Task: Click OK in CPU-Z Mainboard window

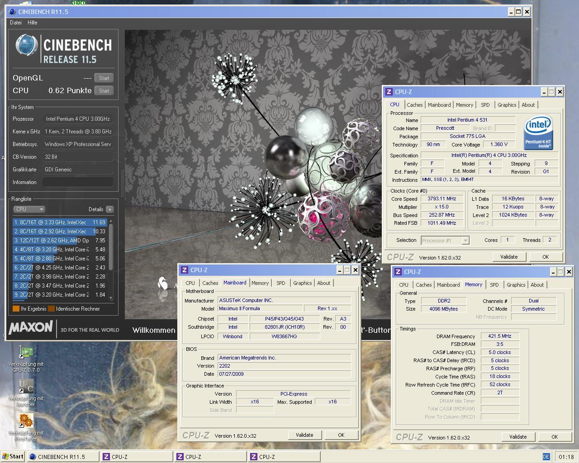Action: coord(341,435)
